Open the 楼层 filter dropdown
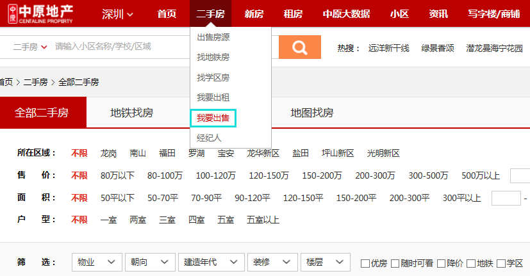Viewport: 530px width, 276px height. pos(326,263)
